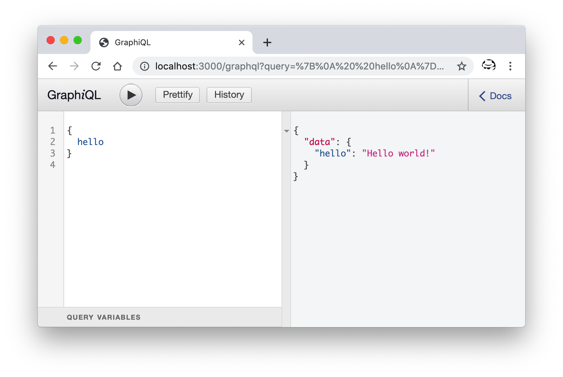View site information icon
This screenshot has height=377, width=563.
145,66
